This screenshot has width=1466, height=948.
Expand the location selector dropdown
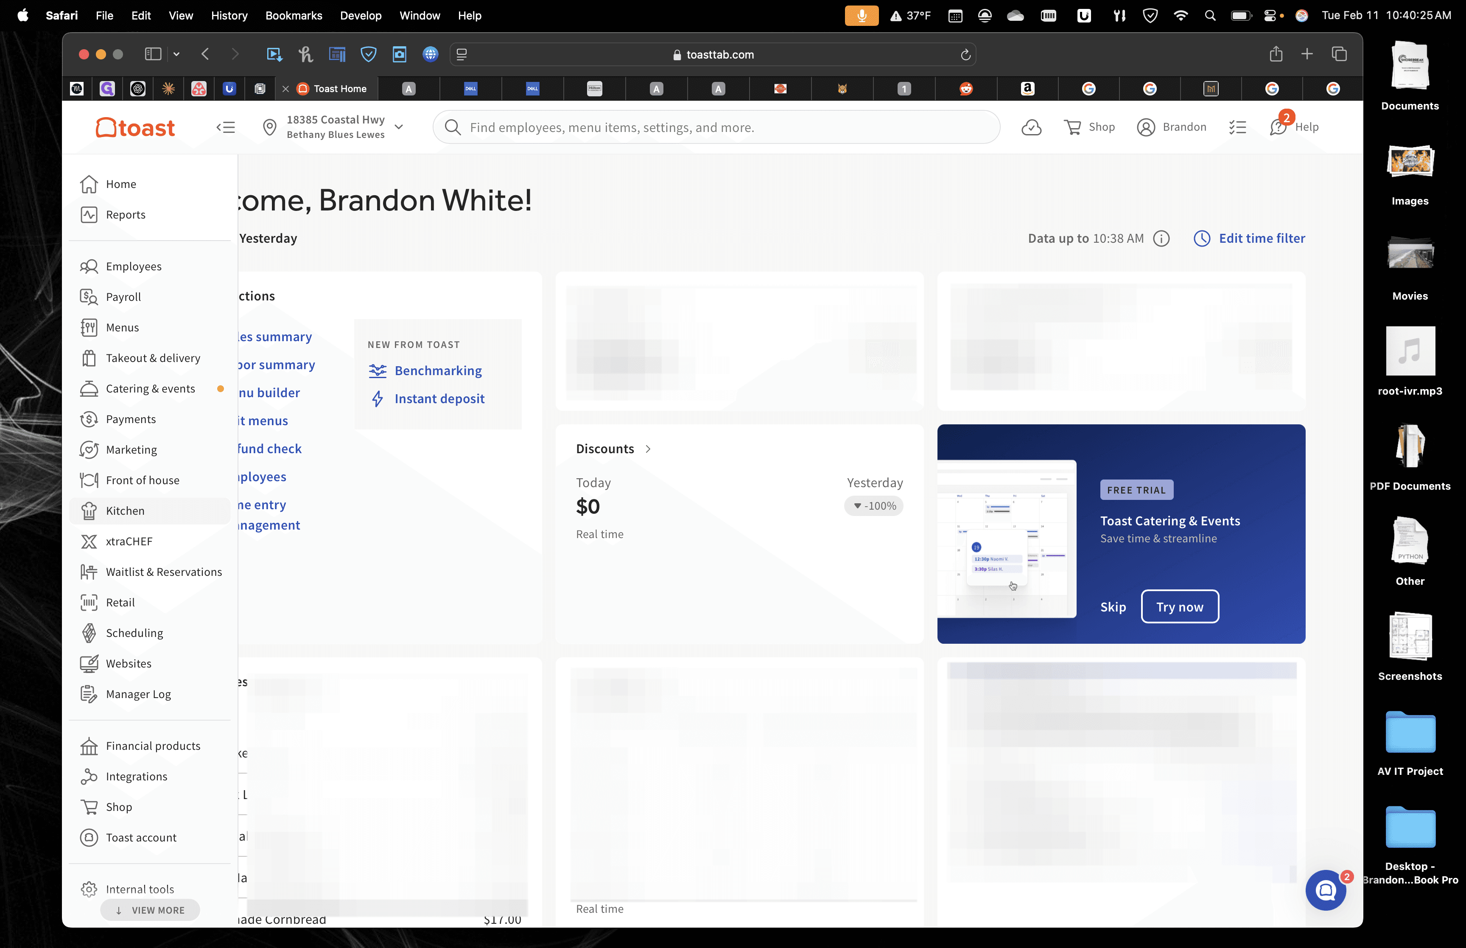point(399,127)
